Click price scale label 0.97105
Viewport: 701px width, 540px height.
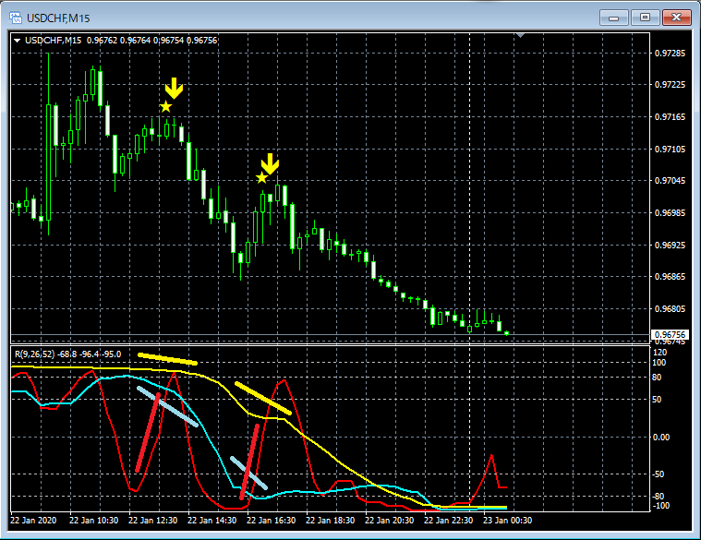coord(670,150)
